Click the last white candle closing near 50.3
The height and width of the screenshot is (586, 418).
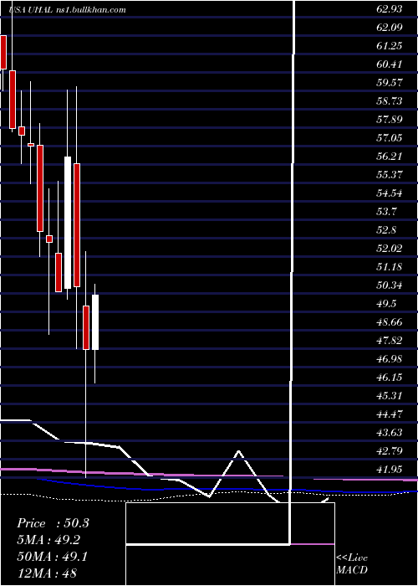click(x=95, y=322)
